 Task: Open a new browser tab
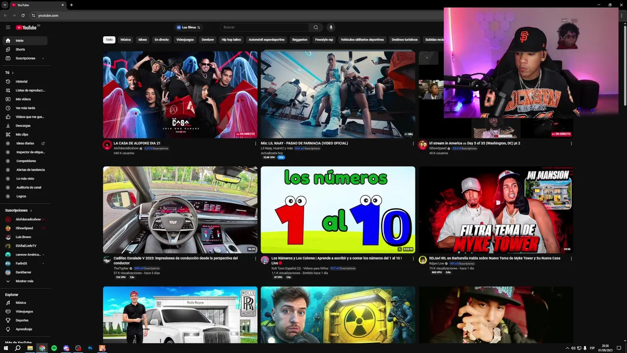coord(71,5)
